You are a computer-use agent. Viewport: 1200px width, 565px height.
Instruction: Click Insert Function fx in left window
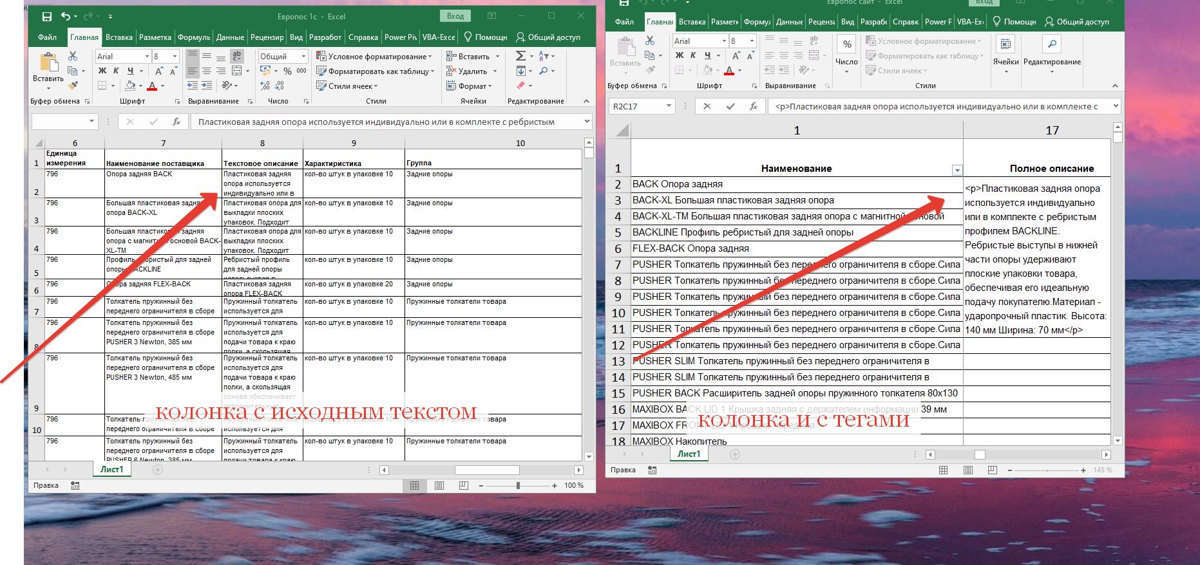(x=176, y=122)
